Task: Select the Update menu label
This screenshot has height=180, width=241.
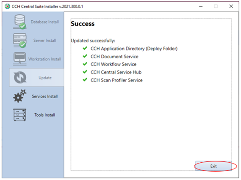Action: (x=45, y=78)
